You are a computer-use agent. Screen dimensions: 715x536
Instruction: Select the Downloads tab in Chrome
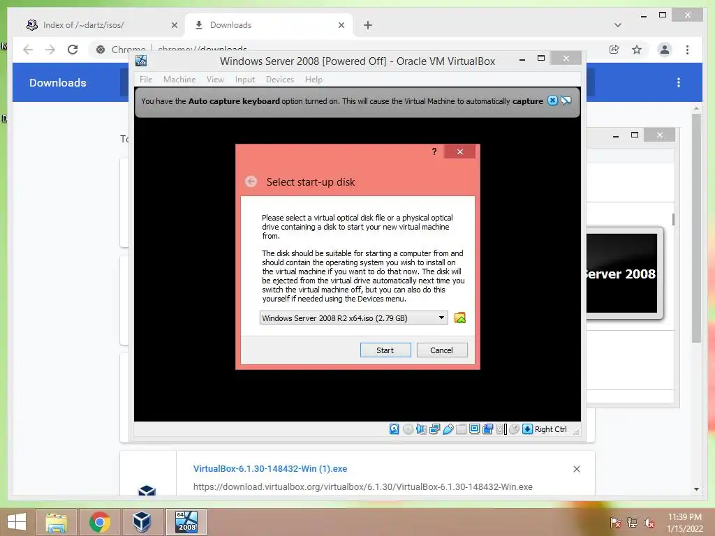269,25
